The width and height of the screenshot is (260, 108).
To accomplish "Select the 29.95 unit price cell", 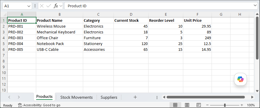I will [198, 26].
